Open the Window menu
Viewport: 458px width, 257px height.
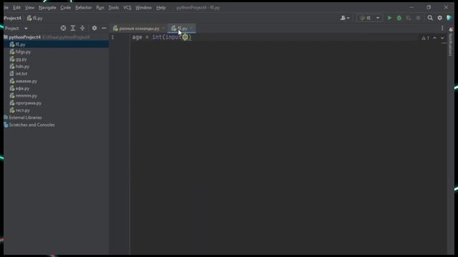(143, 8)
